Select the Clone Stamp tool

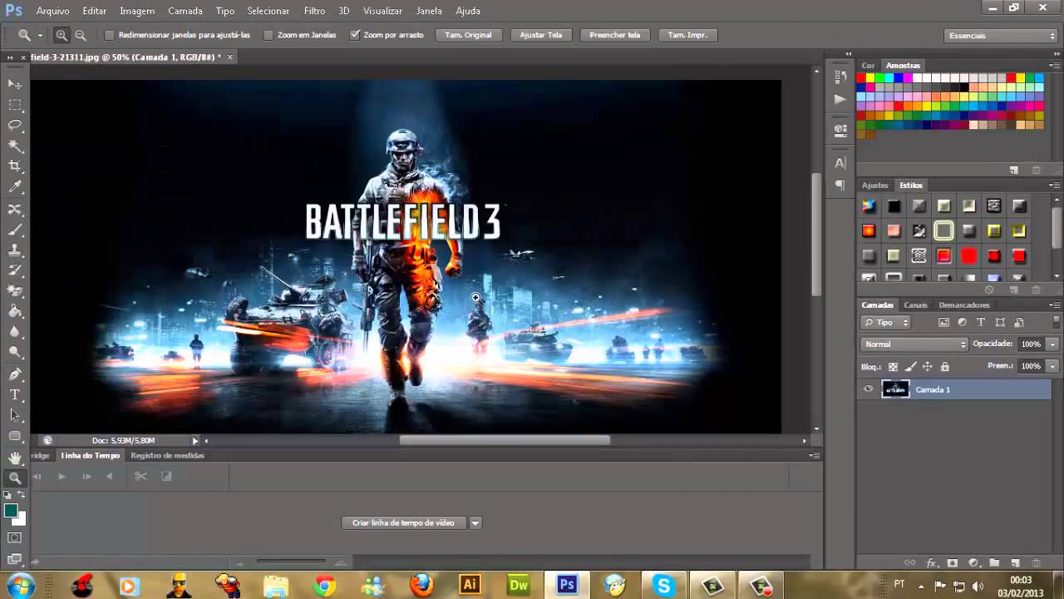pos(15,250)
